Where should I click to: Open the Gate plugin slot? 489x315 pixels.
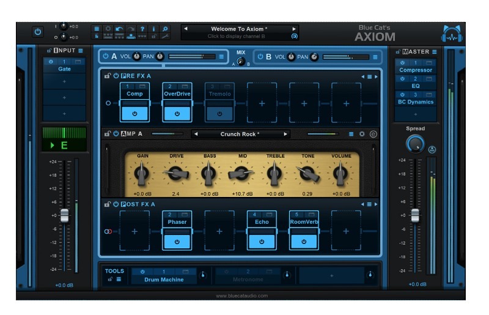[64, 69]
